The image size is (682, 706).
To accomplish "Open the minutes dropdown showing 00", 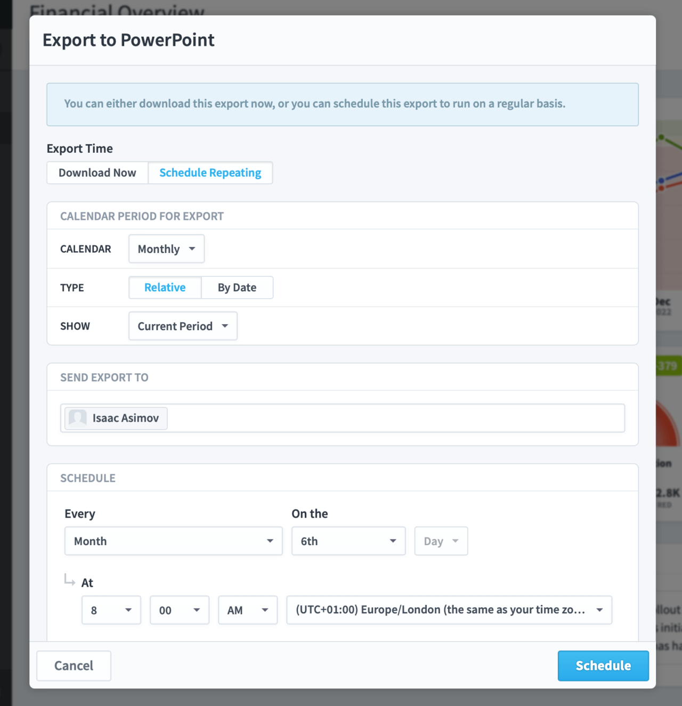I will coord(196,610).
